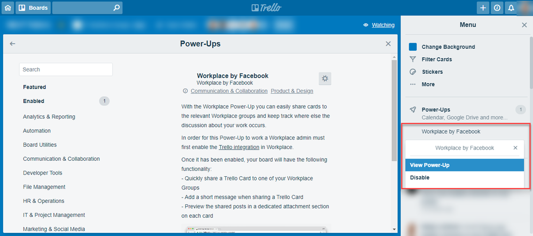Click the Filter Cards funnel icon
The height and width of the screenshot is (236, 533).
[x=413, y=59]
